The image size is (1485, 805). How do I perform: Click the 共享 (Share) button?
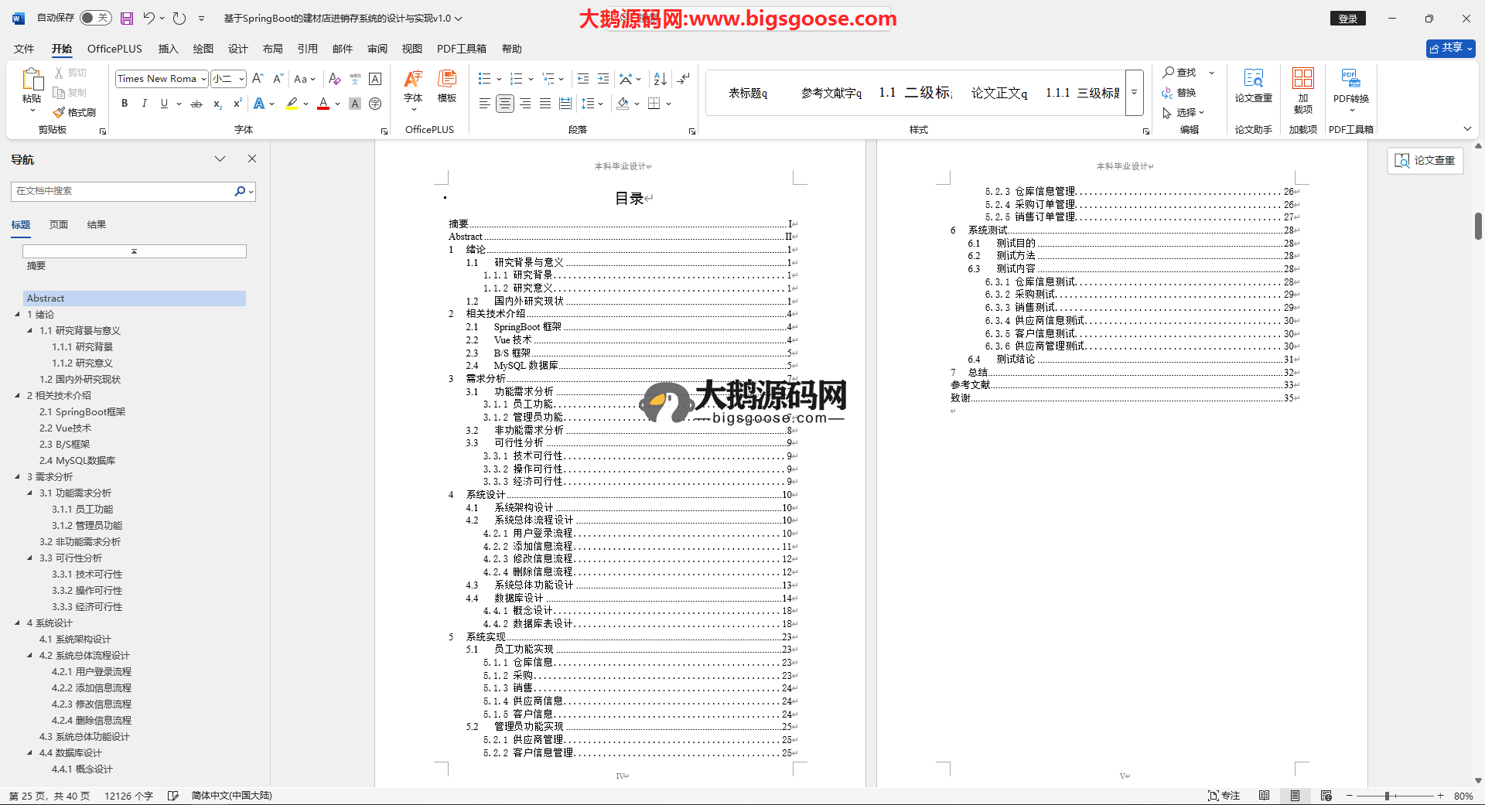click(1450, 48)
